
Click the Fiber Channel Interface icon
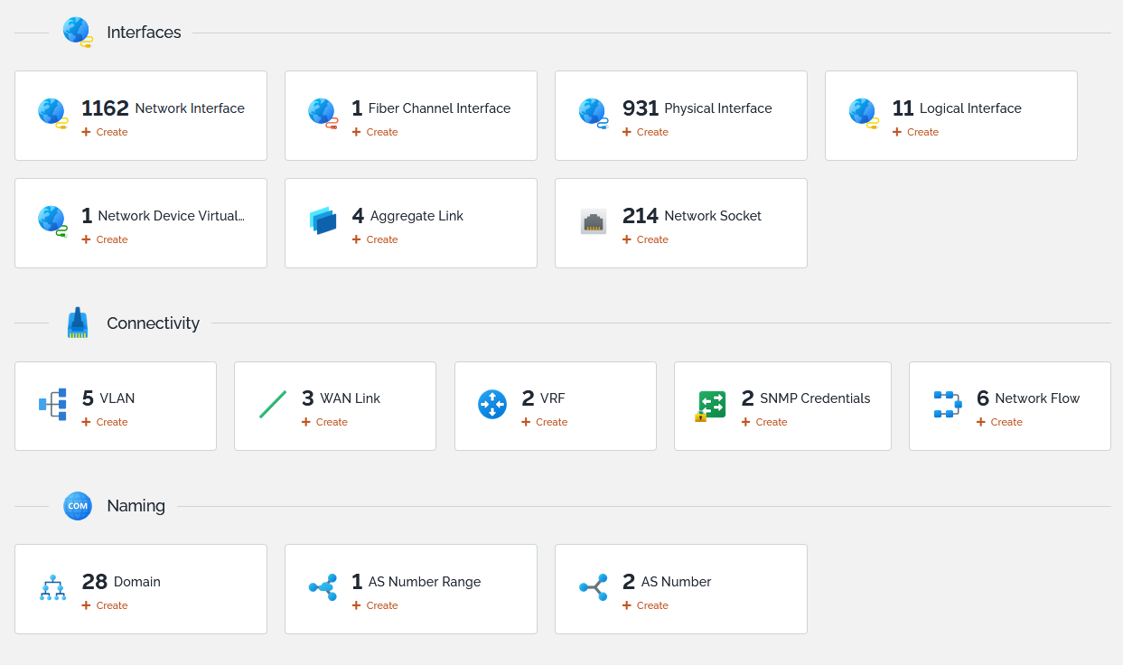coord(323,113)
